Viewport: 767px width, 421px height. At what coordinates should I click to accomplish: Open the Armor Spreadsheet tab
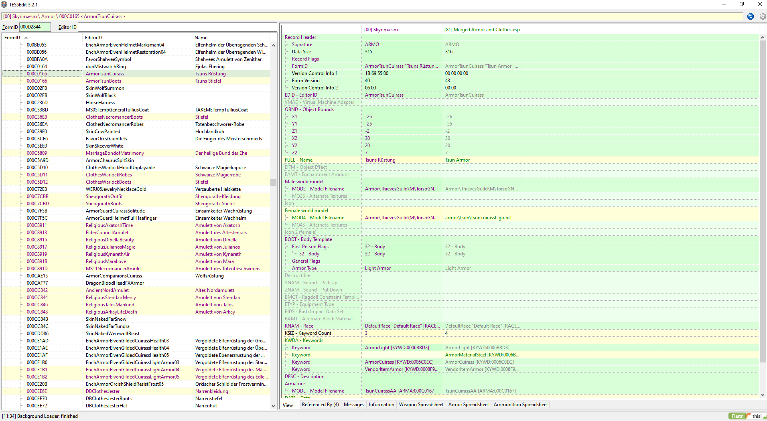(x=469, y=405)
